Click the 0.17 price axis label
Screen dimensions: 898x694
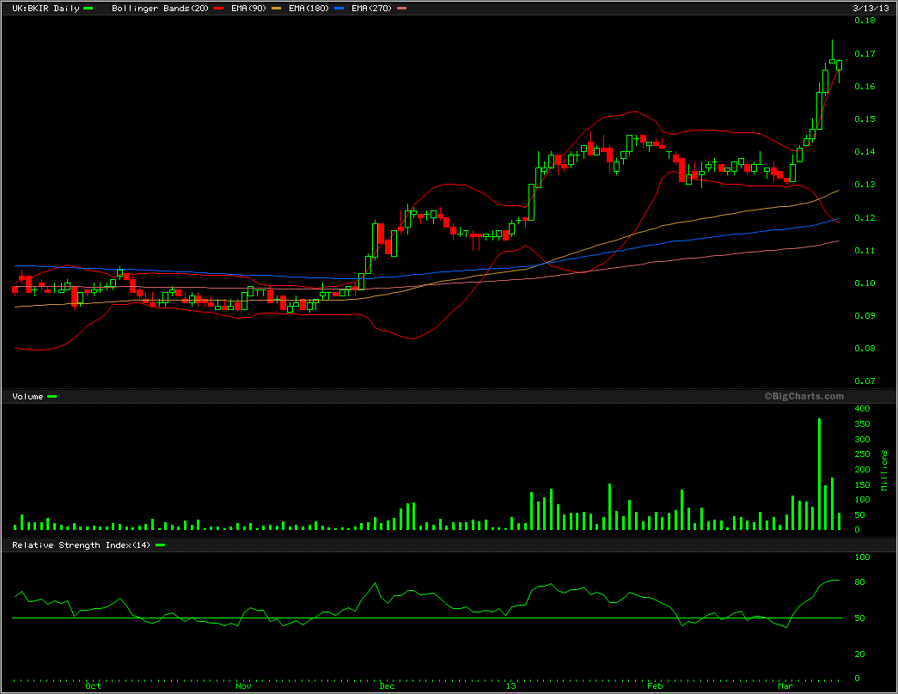click(x=864, y=54)
